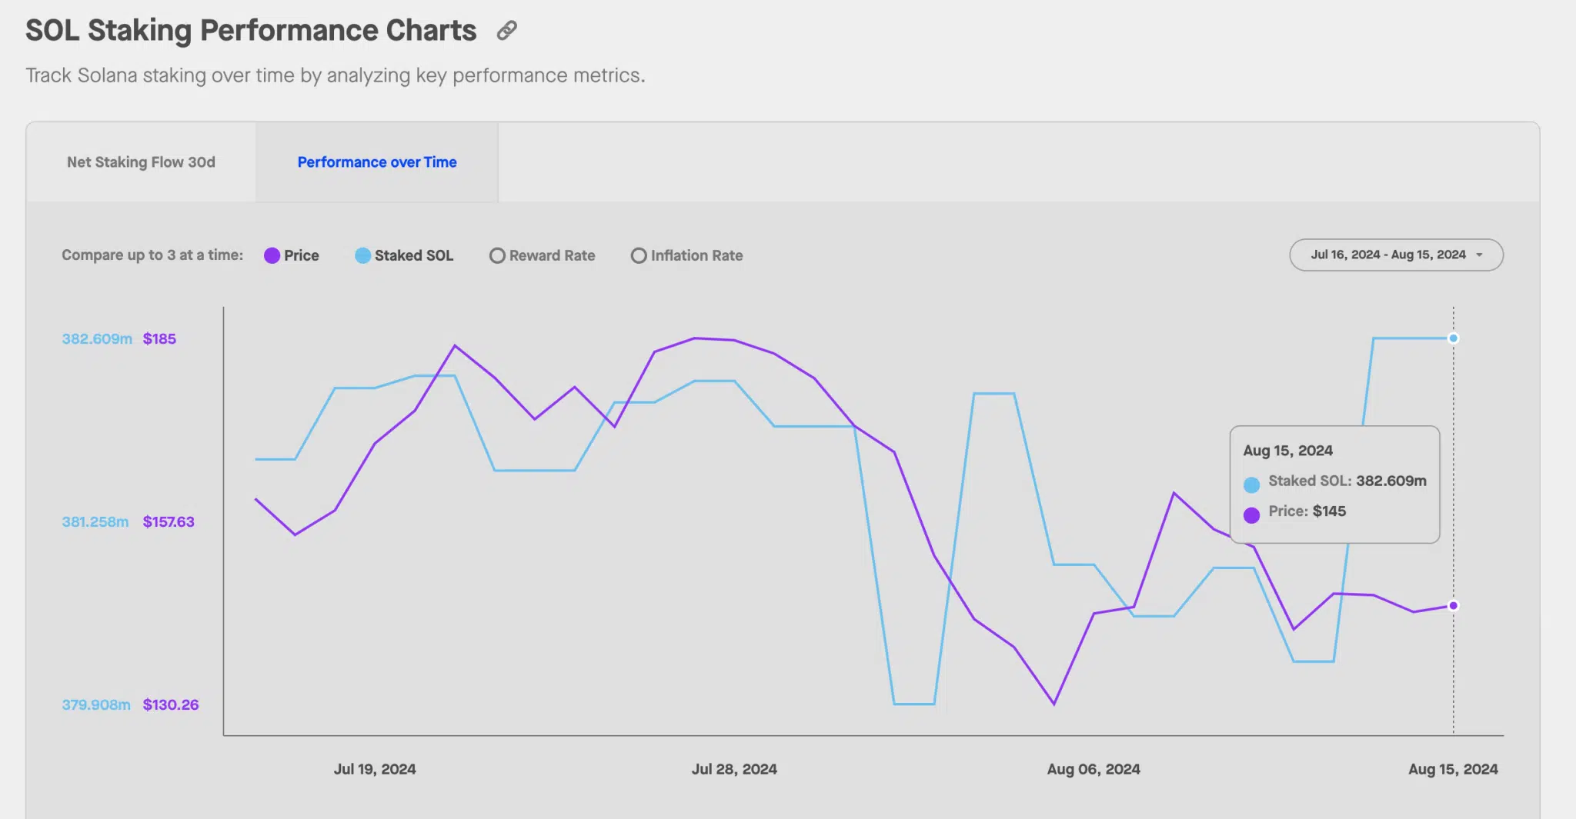Viewport: 1576px width, 819px height.
Task: Click Price data point at Aug 15
Action: (1453, 606)
